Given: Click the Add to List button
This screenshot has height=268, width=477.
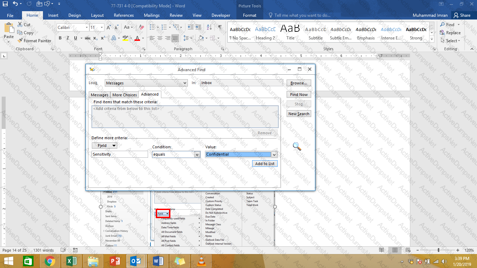Looking at the screenshot, I should [265, 164].
